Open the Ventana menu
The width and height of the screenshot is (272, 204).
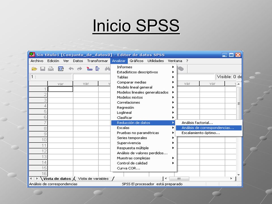pyautogui.click(x=175, y=61)
